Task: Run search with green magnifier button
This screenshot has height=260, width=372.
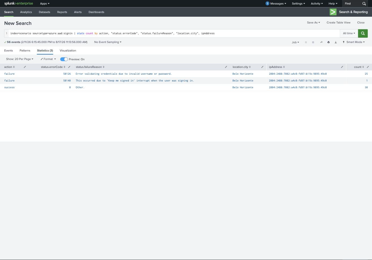Action: pyautogui.click(x=363, y=33)
